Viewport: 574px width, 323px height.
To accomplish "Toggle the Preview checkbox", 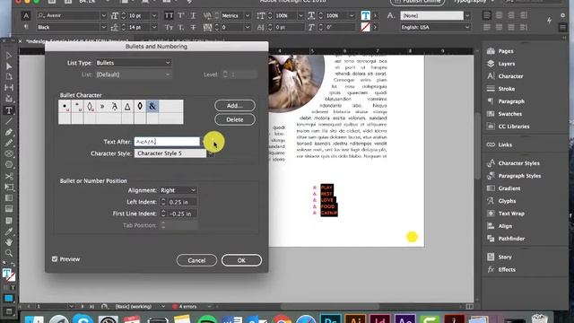I will pyautogui.click(x=55, y=259).
